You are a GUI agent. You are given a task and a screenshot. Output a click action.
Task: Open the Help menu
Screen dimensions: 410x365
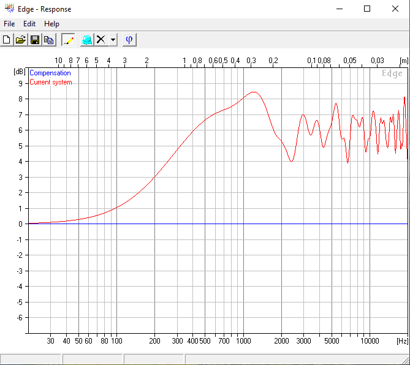[51, 24]
